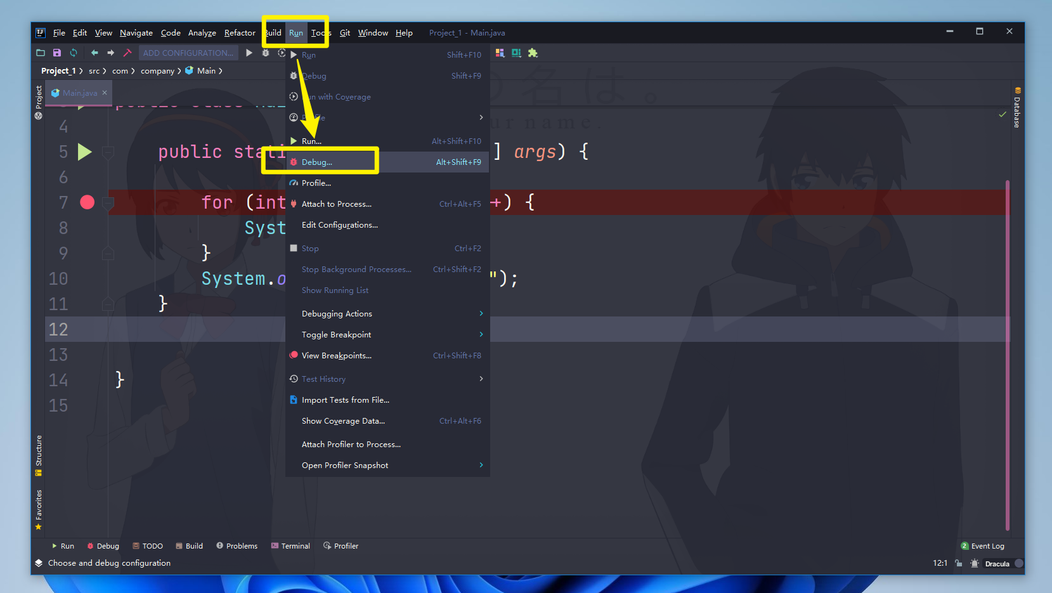Click the green inspection checkmark in editor
The width and height of the screenshot is (1052, 593).
tap(1003, 114)
